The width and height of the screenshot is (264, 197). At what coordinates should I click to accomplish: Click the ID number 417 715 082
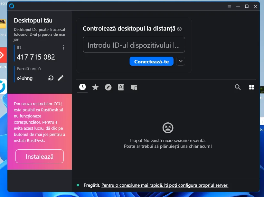tap(36, 57)
